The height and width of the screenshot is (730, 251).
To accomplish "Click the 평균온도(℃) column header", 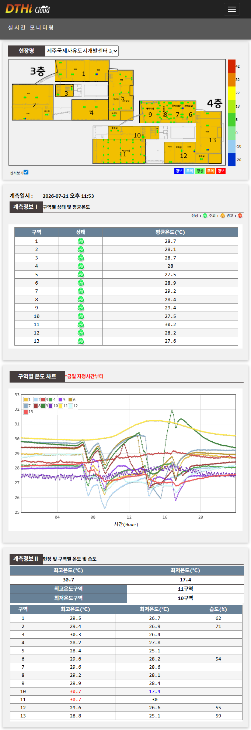I will click(170, 232).
